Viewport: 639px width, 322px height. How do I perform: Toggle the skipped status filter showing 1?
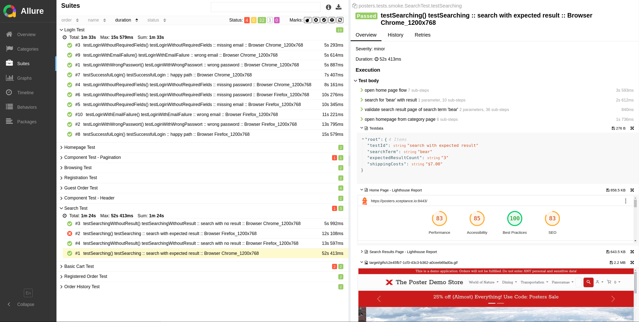click(x=270, y=20)
